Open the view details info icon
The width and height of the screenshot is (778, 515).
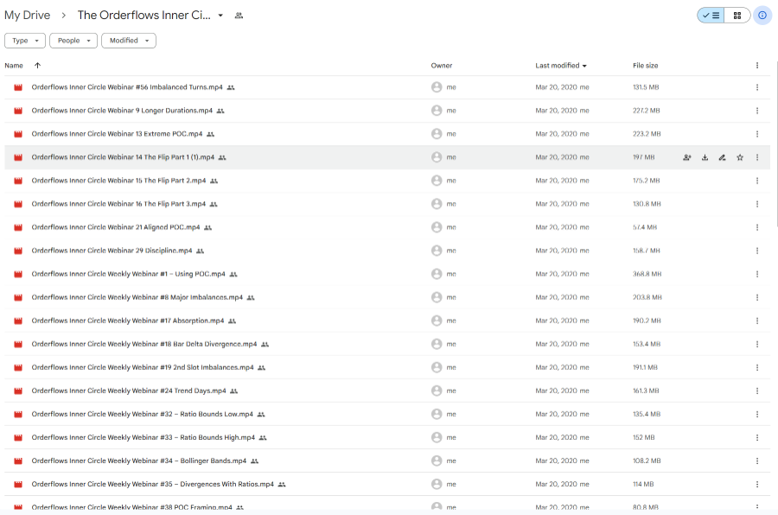tap(762, 16)
